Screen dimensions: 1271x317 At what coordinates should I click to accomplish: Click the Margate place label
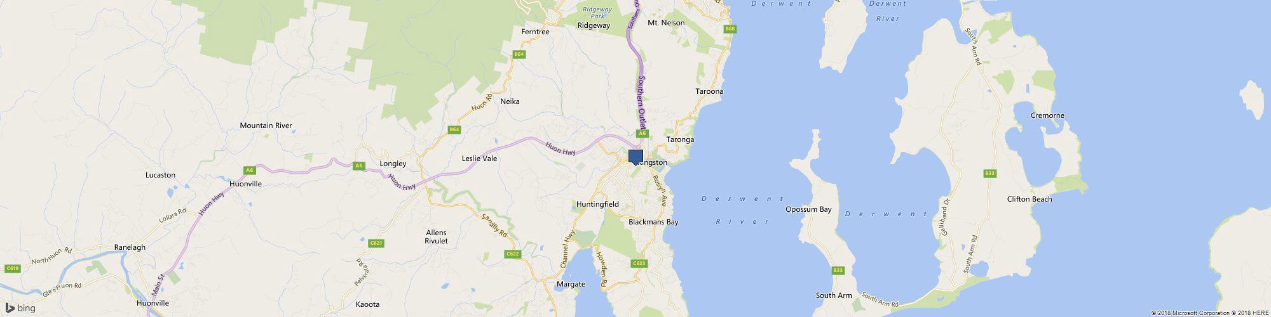[570, 284]
